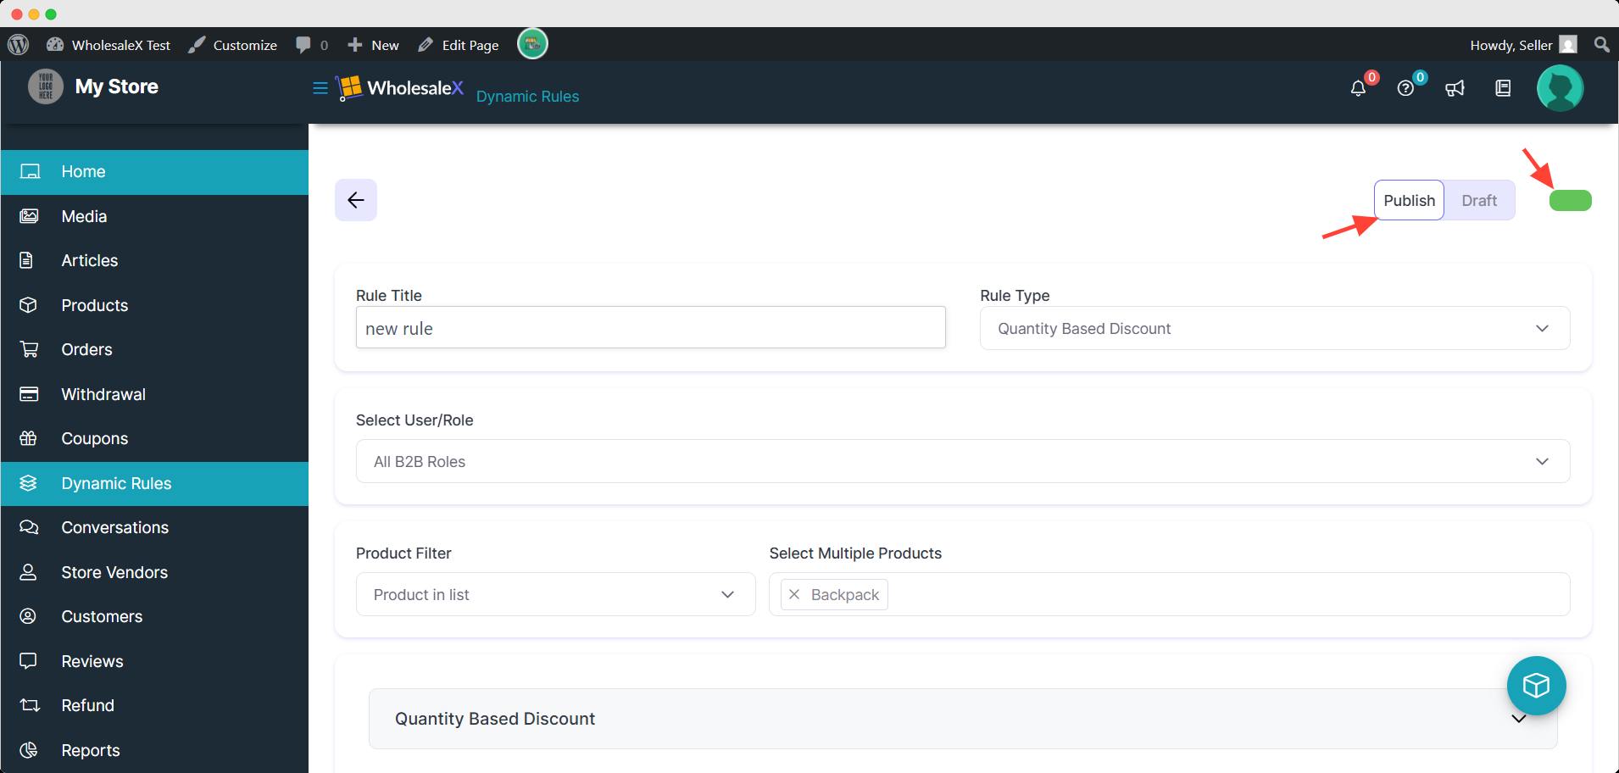Viewport: 1619px width, 773px height.
Task: Open Articles in sidebar
Action: [x=154, y=260]
